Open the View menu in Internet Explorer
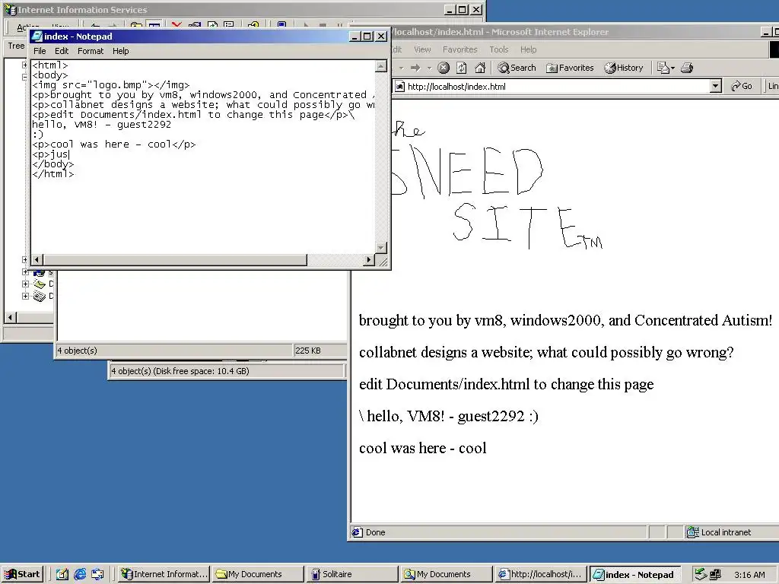This screenshot has height=584, width=779. 422,49
